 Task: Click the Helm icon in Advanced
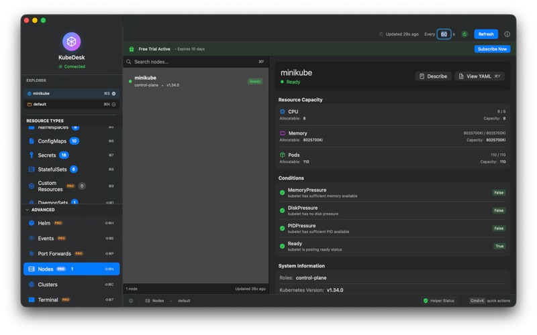point(32,223)
